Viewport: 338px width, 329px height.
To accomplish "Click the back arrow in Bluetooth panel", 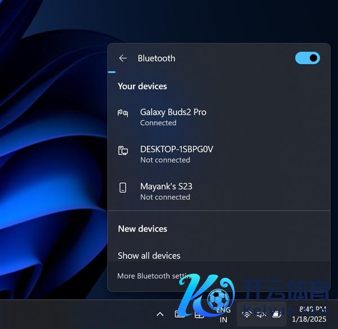I will pyautogui.click(x=123, y=58).
